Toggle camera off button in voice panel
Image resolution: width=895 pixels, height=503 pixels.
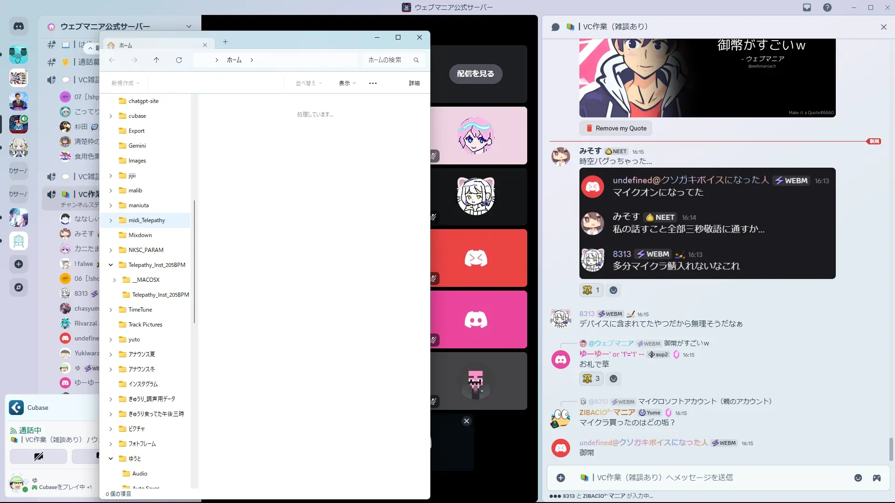click(x=38, y=456)
